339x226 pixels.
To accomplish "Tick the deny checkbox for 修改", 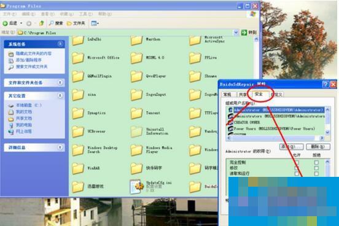I will tap(316, 168).
